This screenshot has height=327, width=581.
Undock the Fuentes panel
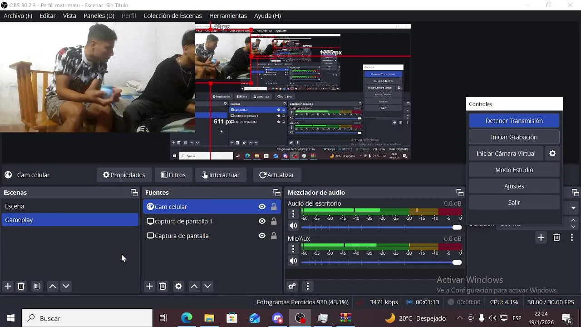(276, 193)
